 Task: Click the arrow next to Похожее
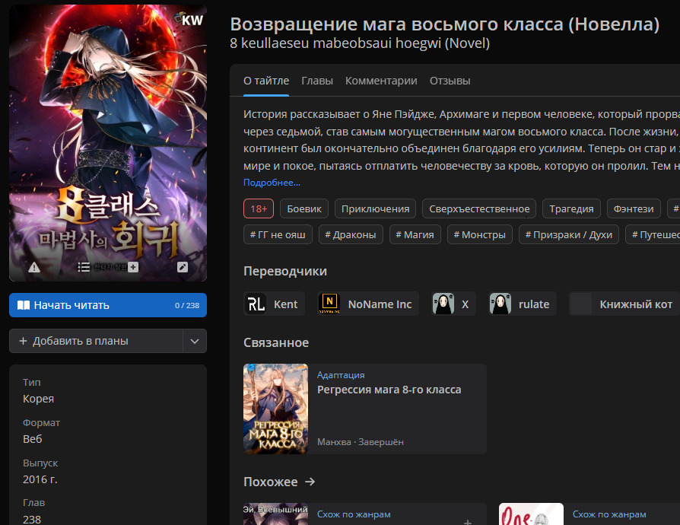310,482
